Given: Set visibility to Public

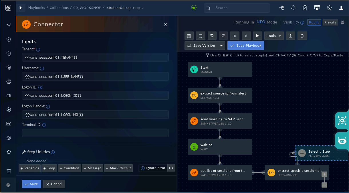Looking at the screenshot, I should 314,22.
